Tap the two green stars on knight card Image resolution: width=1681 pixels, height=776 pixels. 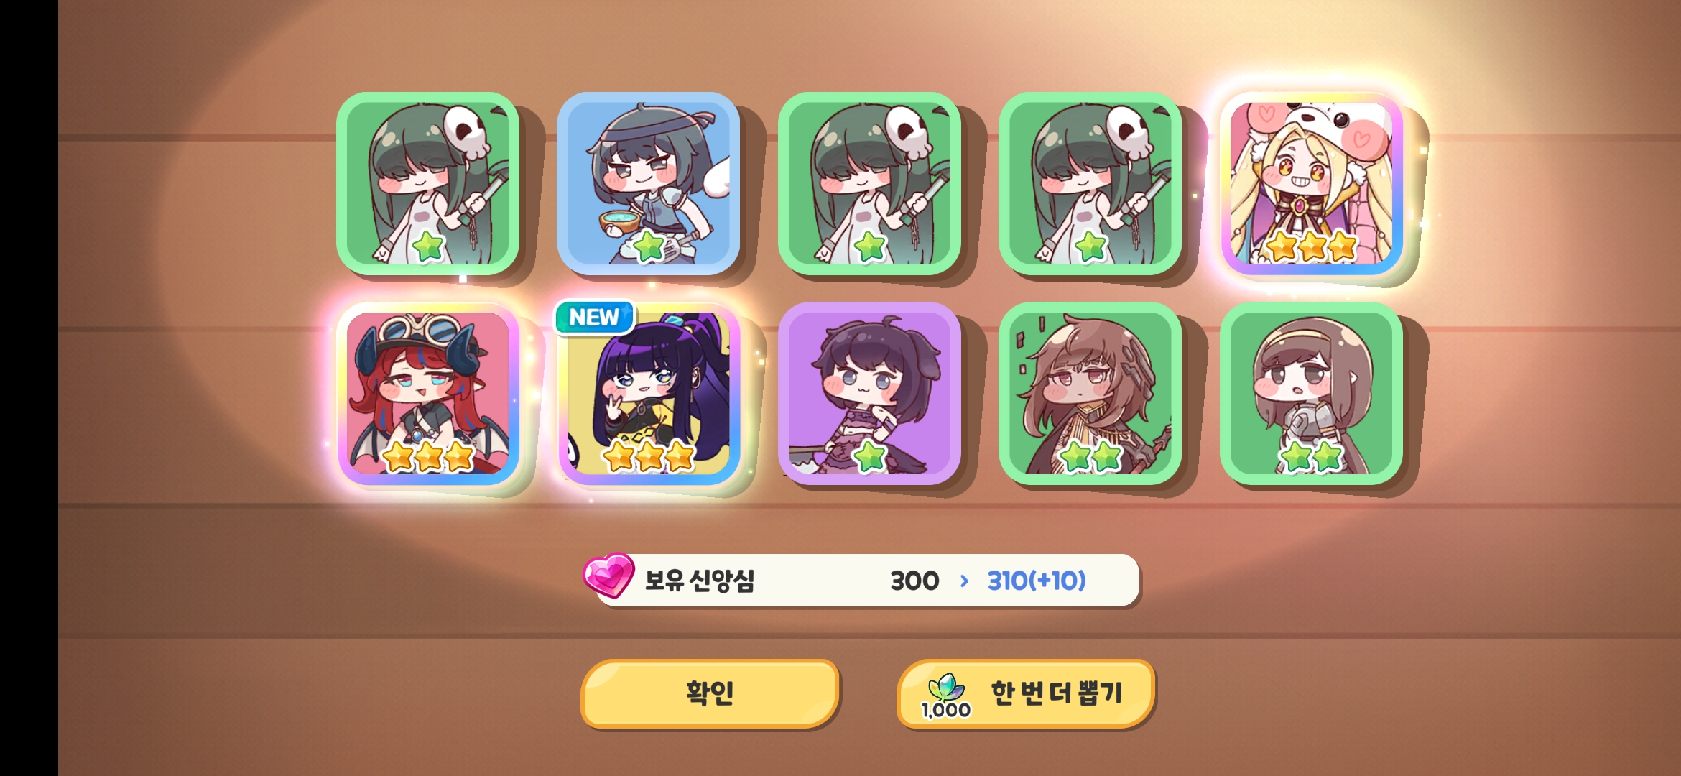click(1311, 456)
